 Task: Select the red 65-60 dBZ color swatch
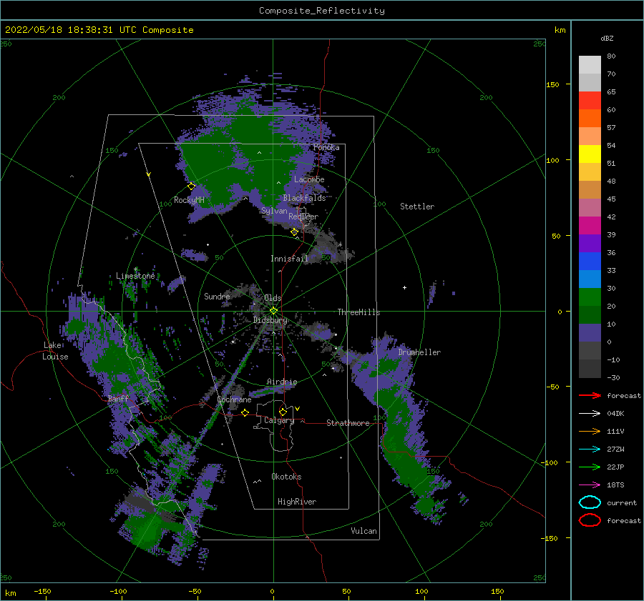pyautogui.click(x=590, y=101)
